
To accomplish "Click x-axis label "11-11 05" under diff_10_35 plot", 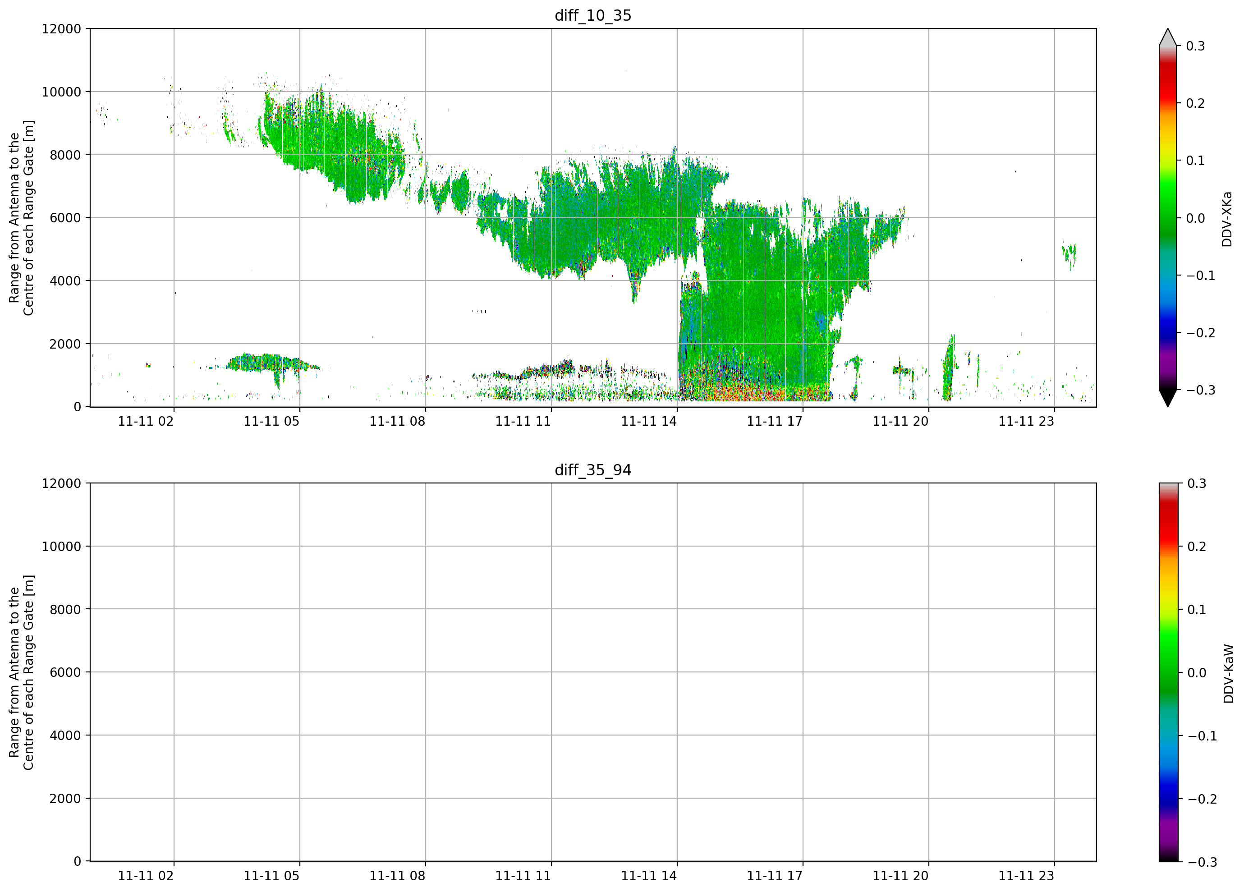I will coord(271,421).
